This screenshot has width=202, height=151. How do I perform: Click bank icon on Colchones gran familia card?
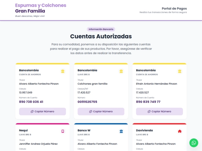click(x=121, y=71)
